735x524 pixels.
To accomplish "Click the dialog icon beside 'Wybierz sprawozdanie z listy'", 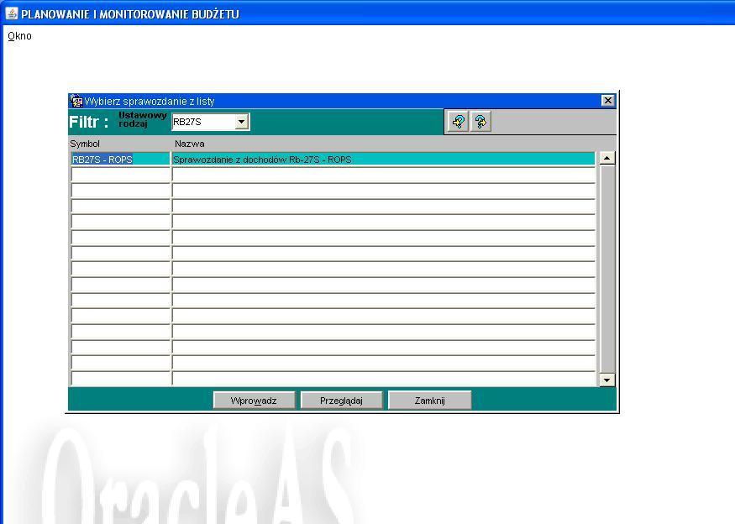I will (76, 101).
